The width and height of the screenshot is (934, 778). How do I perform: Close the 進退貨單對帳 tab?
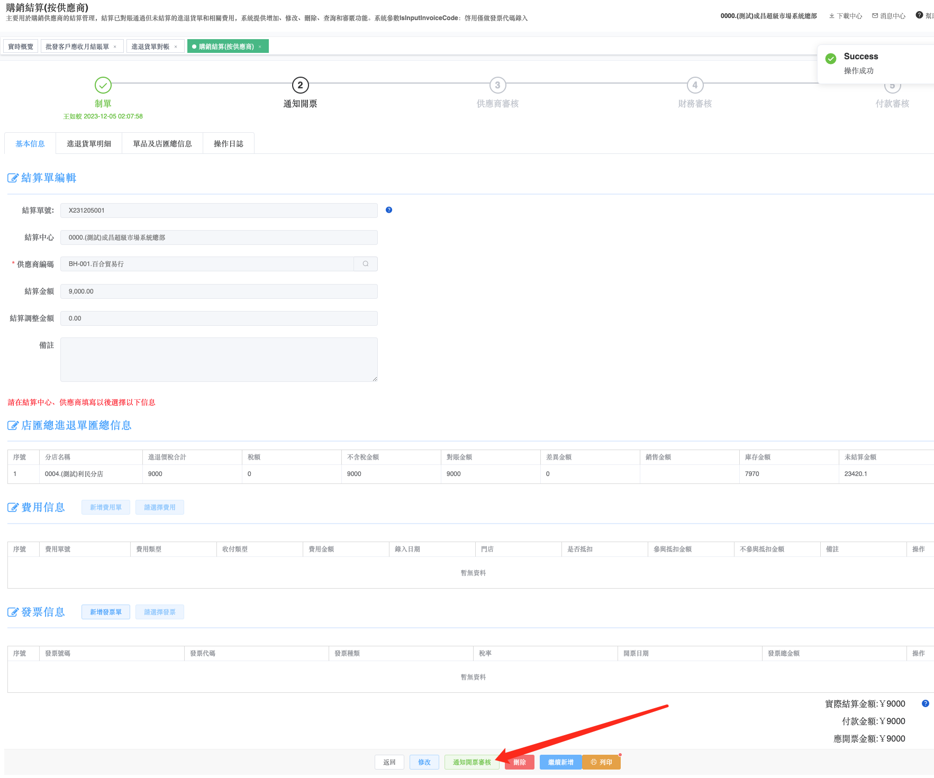coord(176,47)
